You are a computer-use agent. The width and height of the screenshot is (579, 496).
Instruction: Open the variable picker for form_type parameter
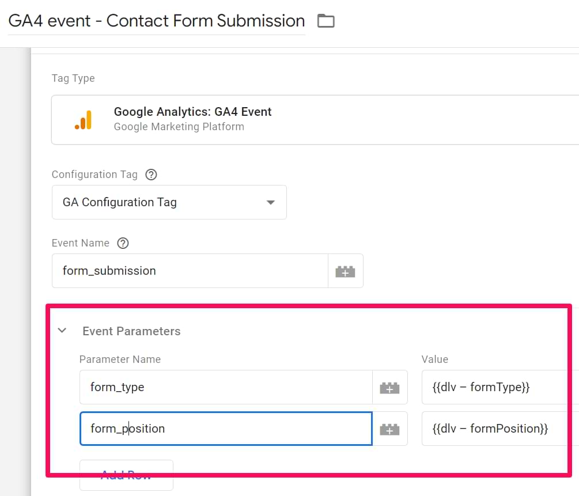390,387
